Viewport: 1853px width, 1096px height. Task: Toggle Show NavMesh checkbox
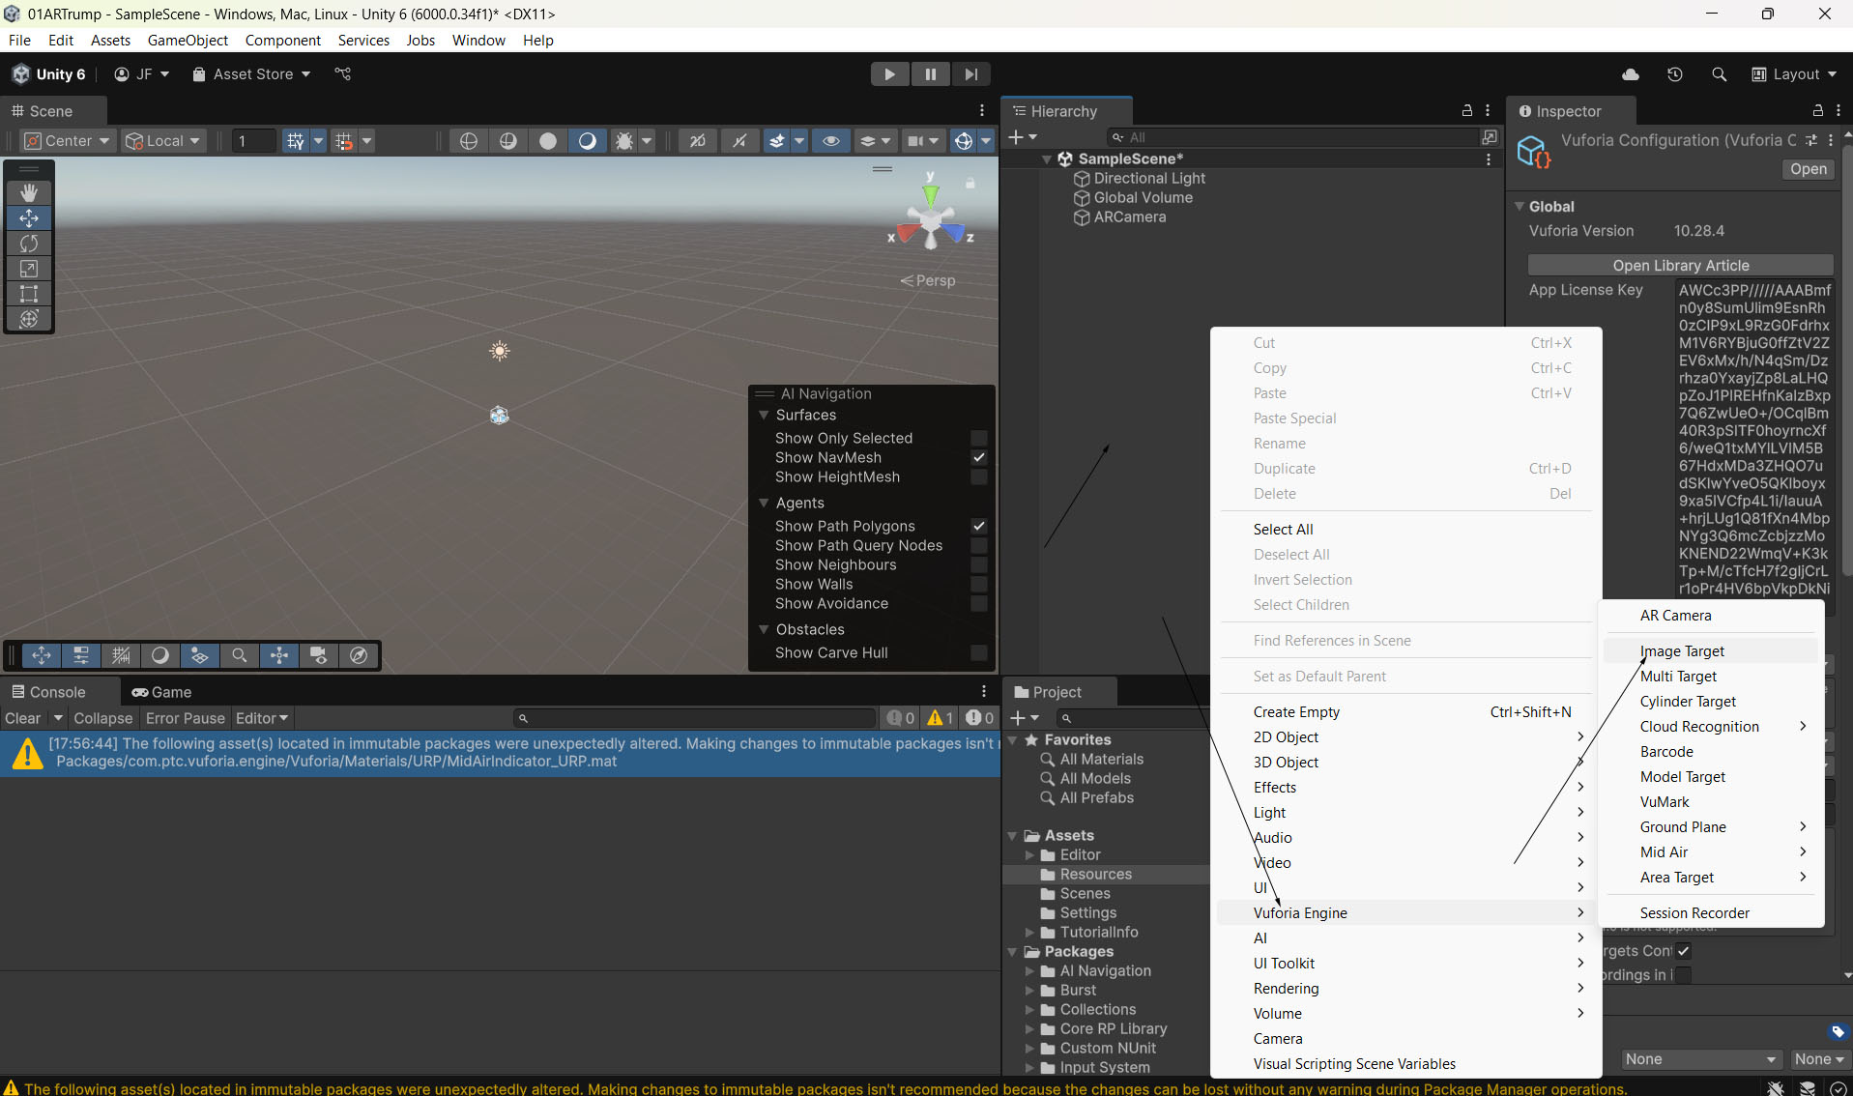coord(978,457)
